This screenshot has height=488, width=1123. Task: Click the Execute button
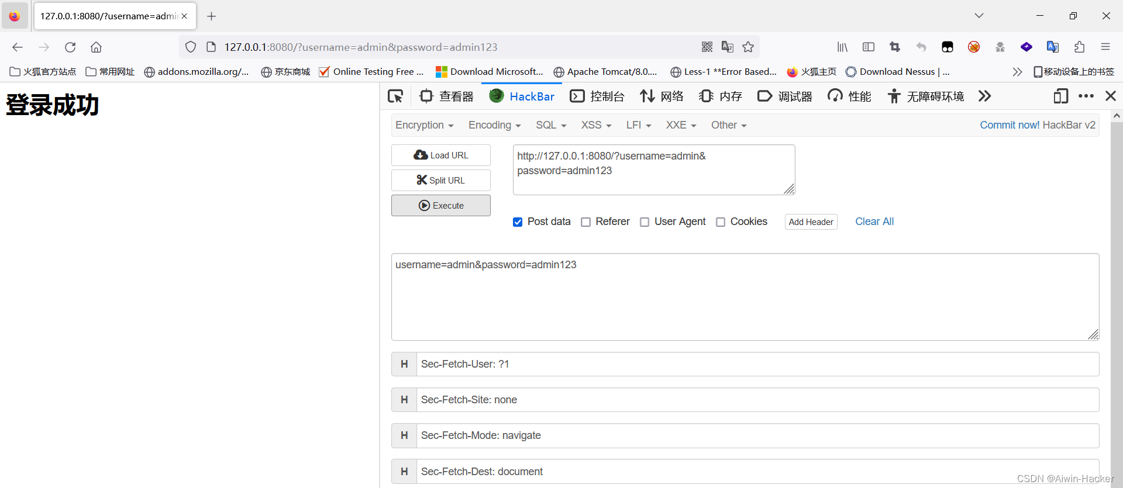(441, 206)
